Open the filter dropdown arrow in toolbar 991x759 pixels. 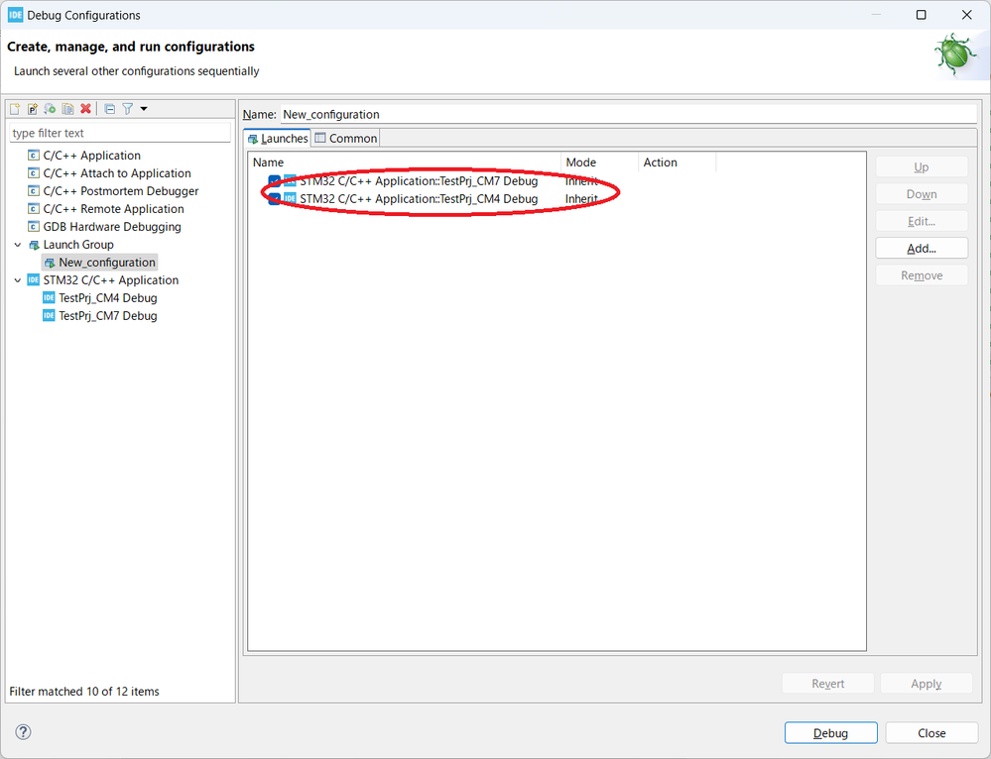144,109
